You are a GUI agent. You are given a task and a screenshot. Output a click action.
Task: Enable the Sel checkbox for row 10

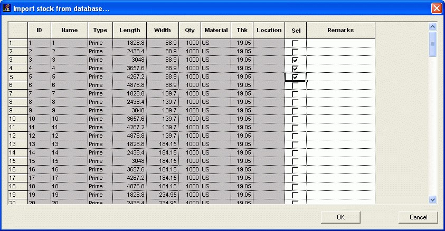click(295, 119)
